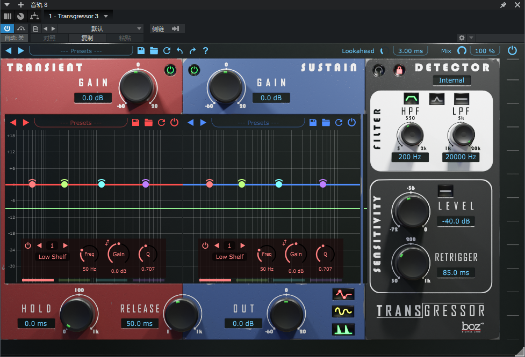Open the host routing icon

point(34,16)
